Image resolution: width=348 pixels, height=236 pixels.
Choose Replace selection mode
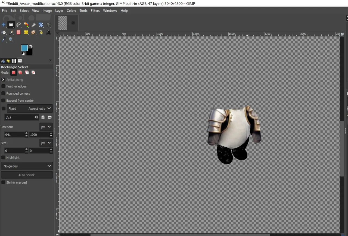pos(14,73)
